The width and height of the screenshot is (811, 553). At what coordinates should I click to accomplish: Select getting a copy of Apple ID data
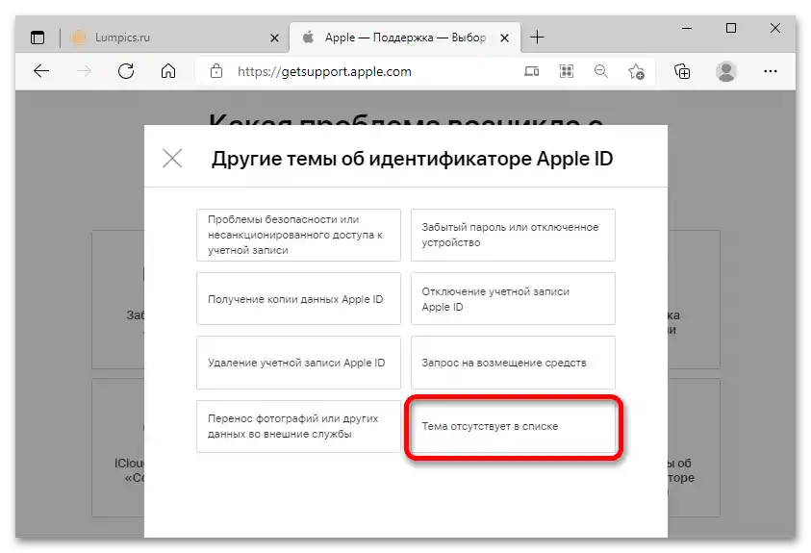(298, 299)
